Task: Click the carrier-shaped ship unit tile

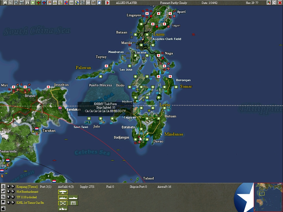Action: (73, 198)
